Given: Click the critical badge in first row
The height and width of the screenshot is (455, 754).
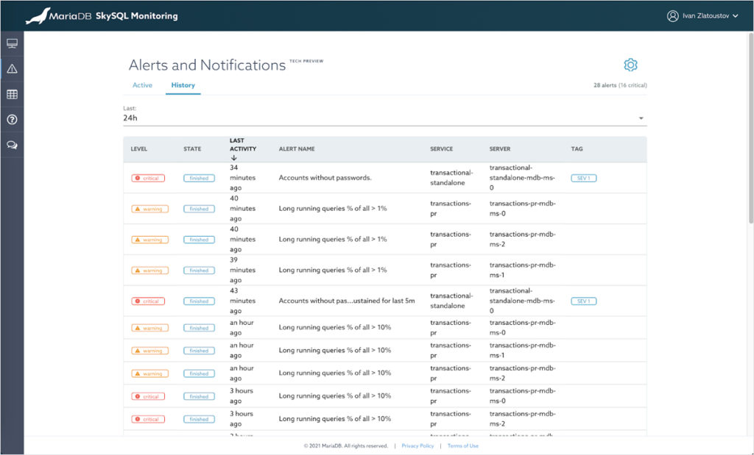Looking at the screenshot, I should [x=148, y=178].
